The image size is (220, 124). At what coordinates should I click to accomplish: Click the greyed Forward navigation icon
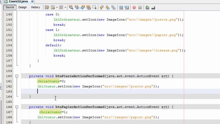tap(61, 7)
